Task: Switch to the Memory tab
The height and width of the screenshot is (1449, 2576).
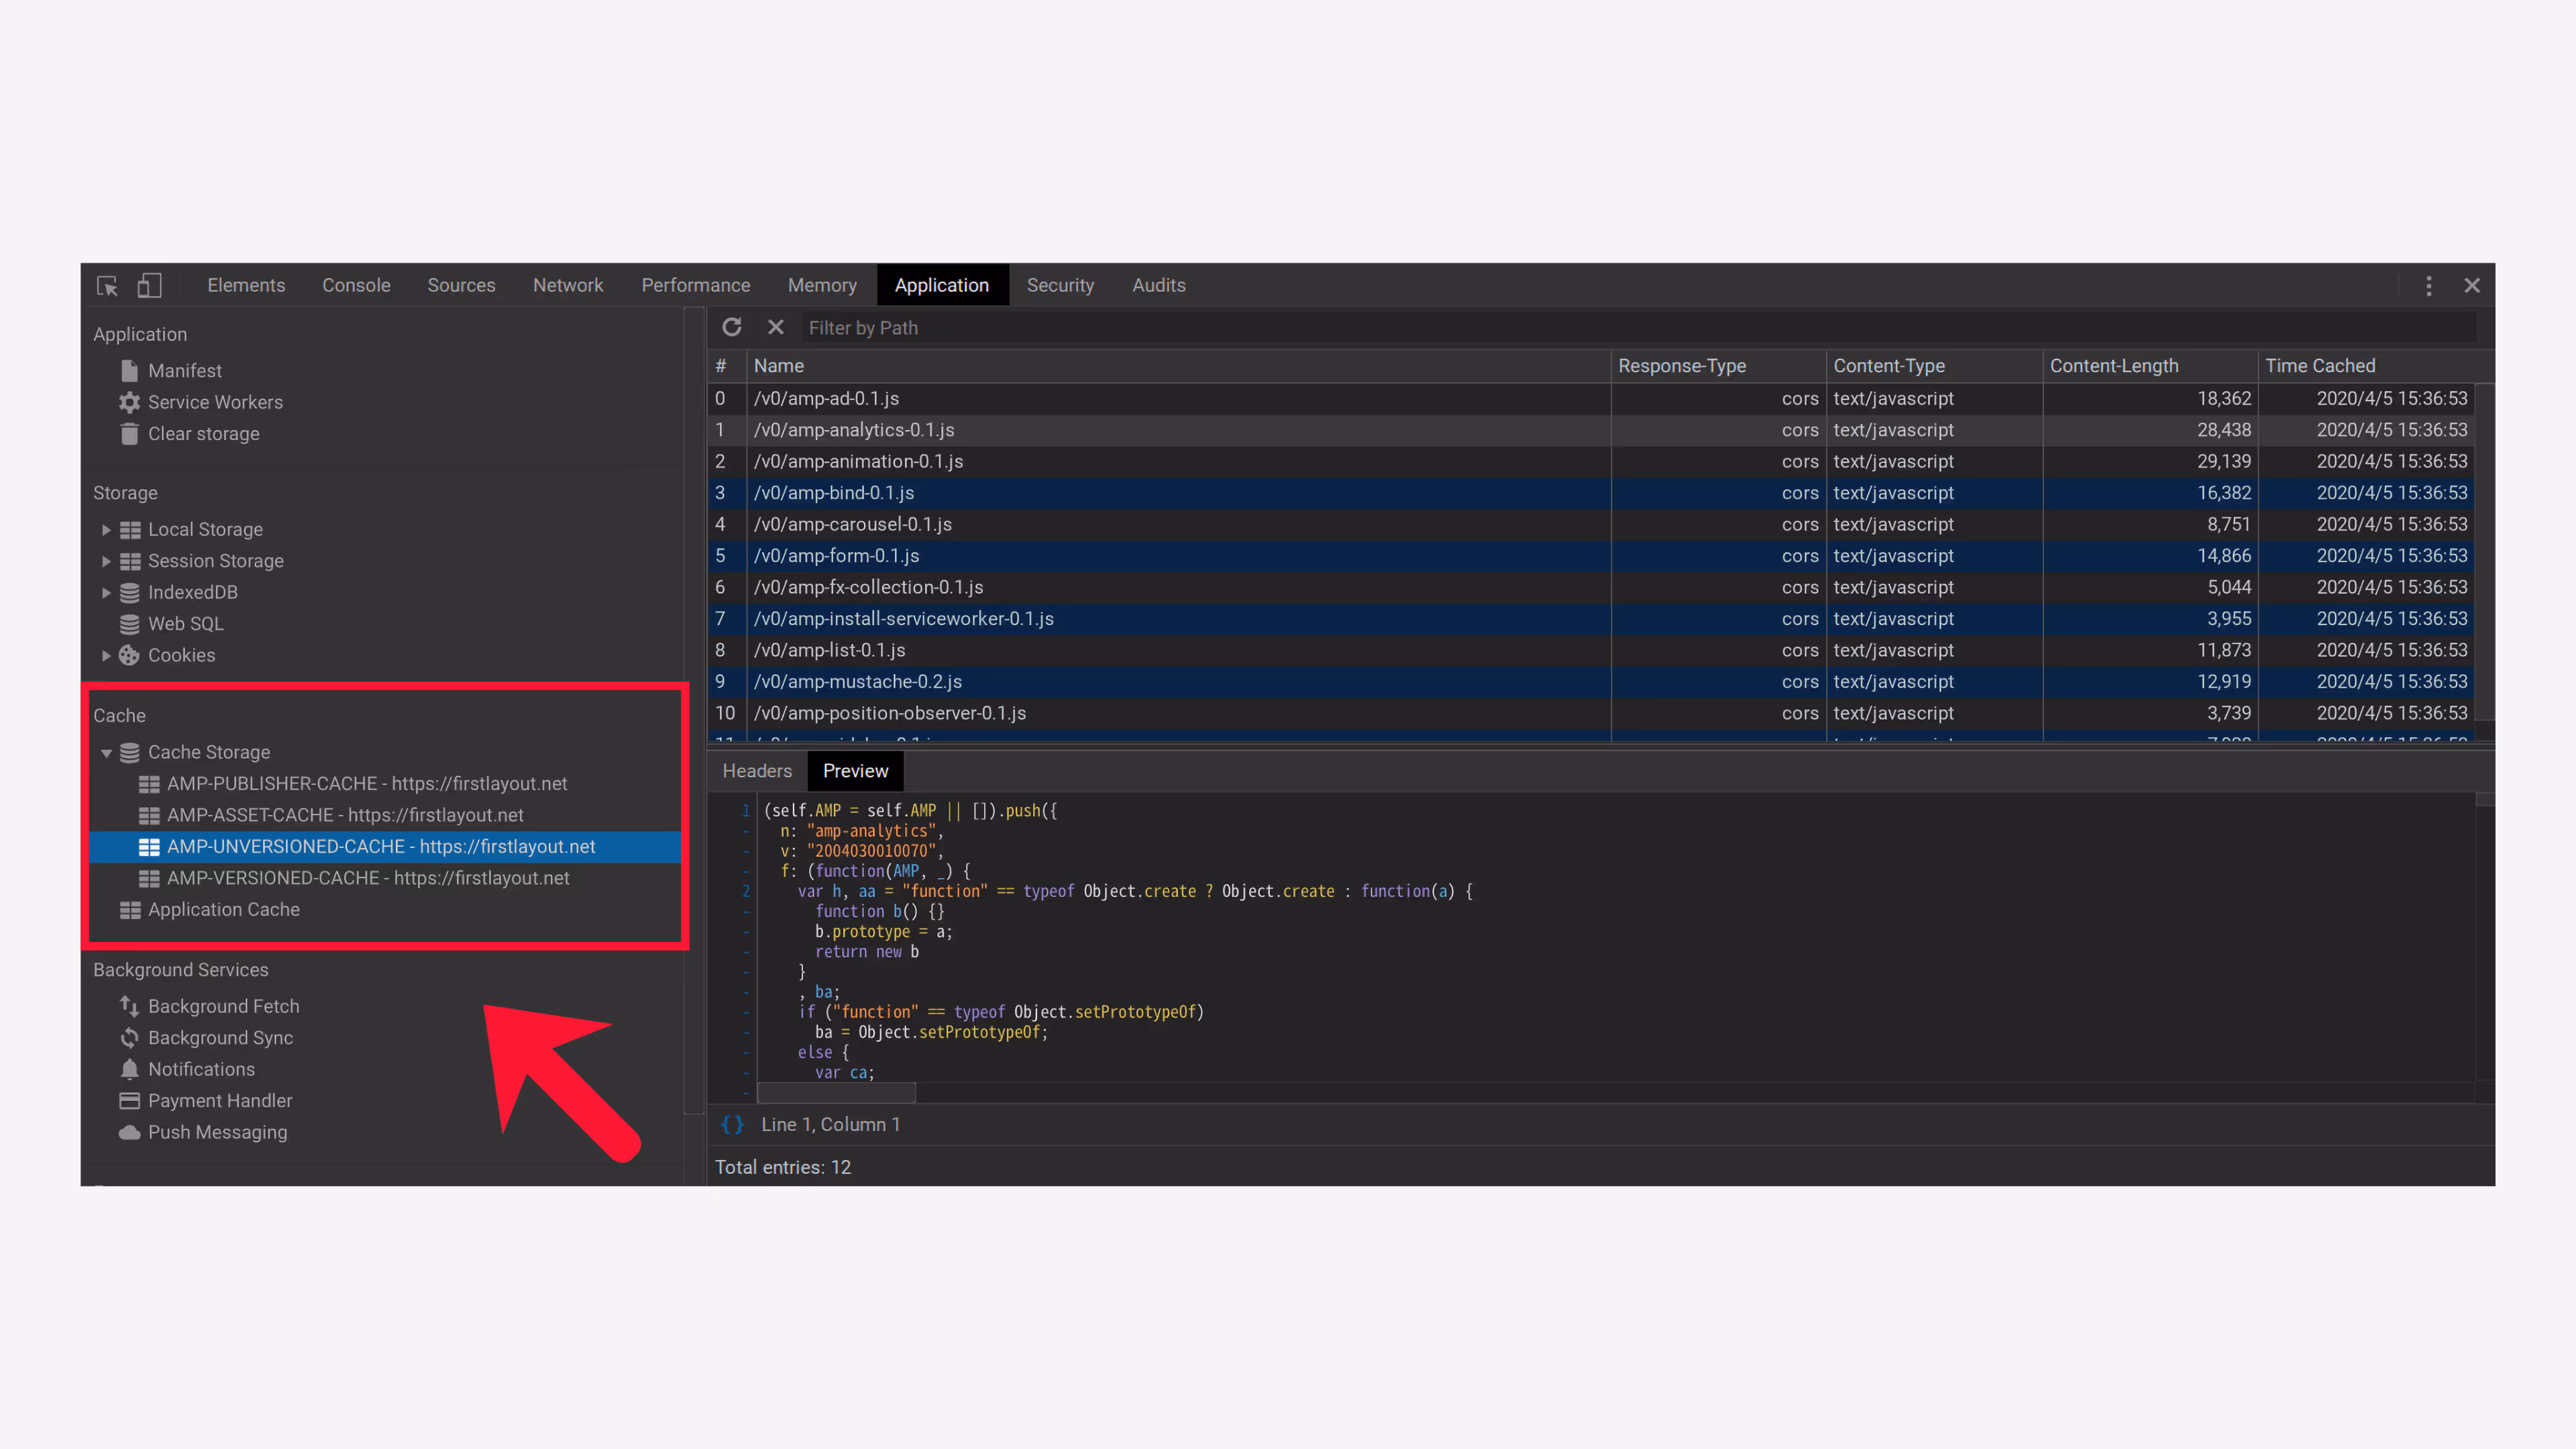Action: [822, 286]
